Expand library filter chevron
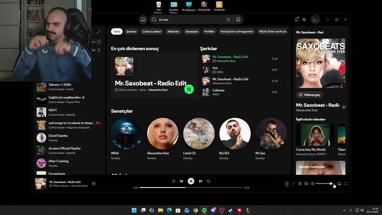382x215 pixels. tap(99, 42)
